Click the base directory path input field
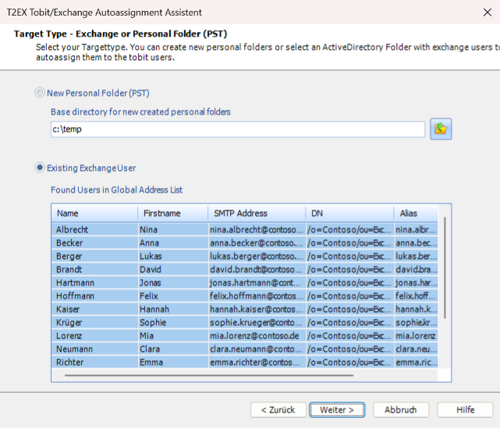Image resolution: width=500 pixels, height=428 pixels. (x=238, y=129)
